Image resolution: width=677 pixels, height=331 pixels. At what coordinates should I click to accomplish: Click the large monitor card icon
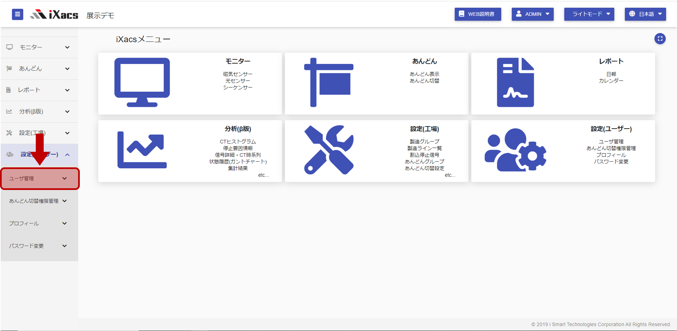[142, 82]
